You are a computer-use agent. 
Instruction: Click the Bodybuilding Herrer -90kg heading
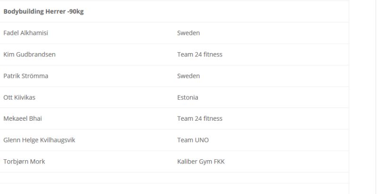coord(43,12)
